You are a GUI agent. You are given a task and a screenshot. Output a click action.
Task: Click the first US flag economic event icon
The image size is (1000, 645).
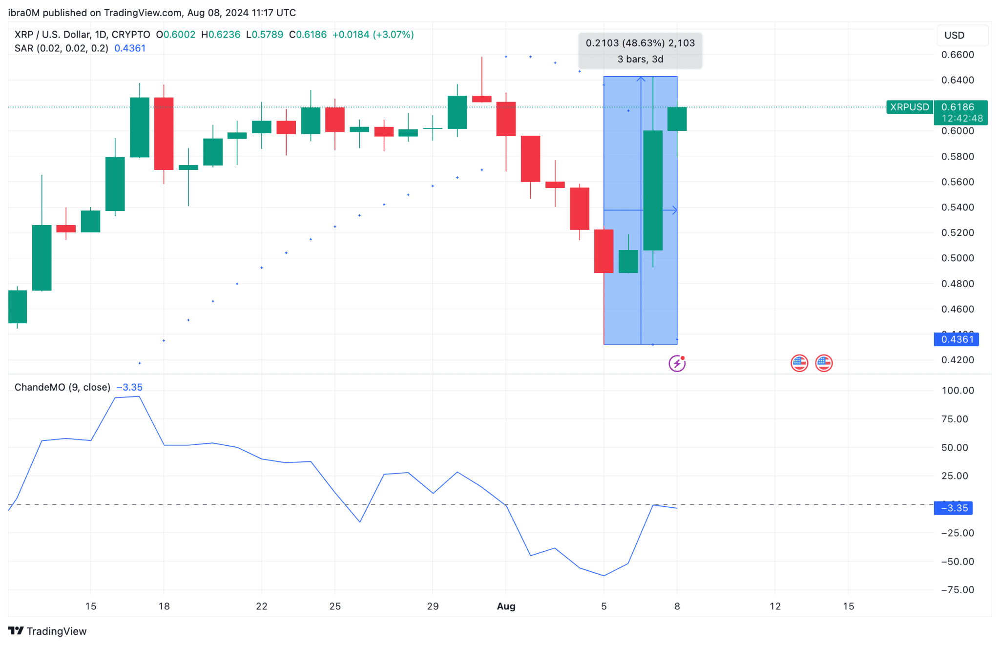(x=799, y=363)
